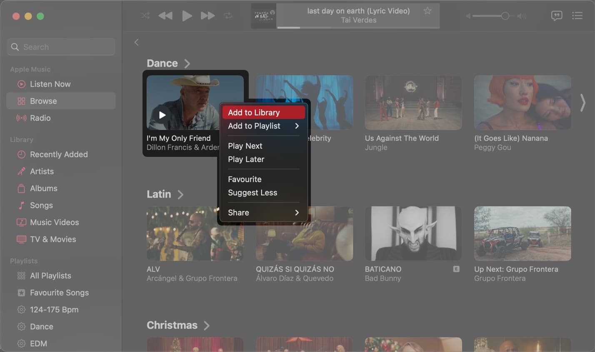Screen dimensions: 595x352
Task: Open the lyrics panel
Action: tap(557, 16)
